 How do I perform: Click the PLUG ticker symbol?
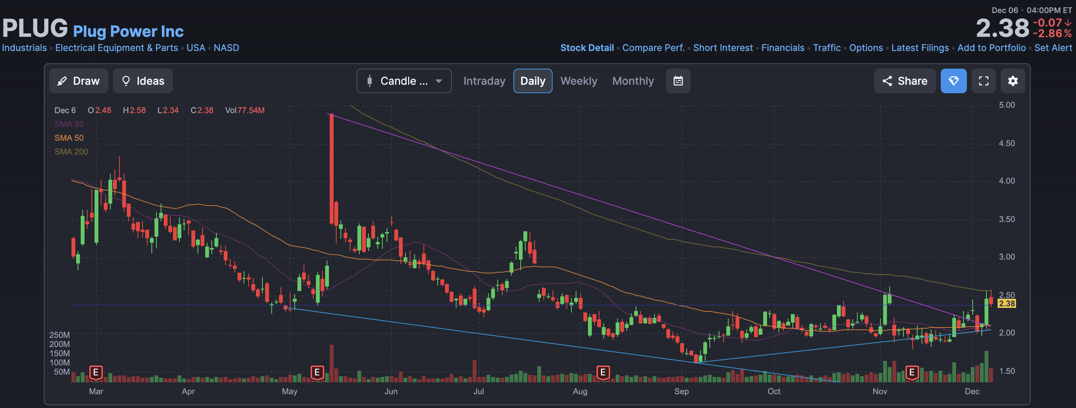(35, 28)
